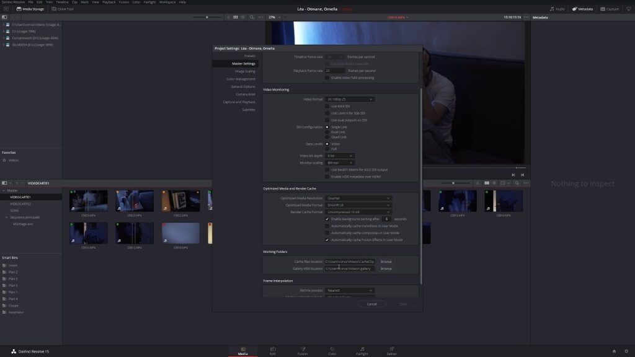Open Videos in Favorites
Image resolution: width=635 pixels, height=357 pixels.
click(14, 161)
